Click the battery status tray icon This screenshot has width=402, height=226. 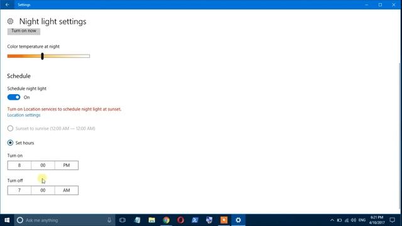tap(339, 220)
